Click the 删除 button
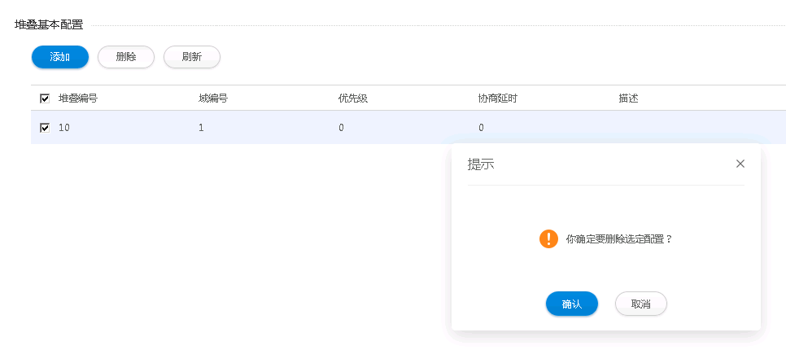Screen dimensions: 786x350 (126, 57)
